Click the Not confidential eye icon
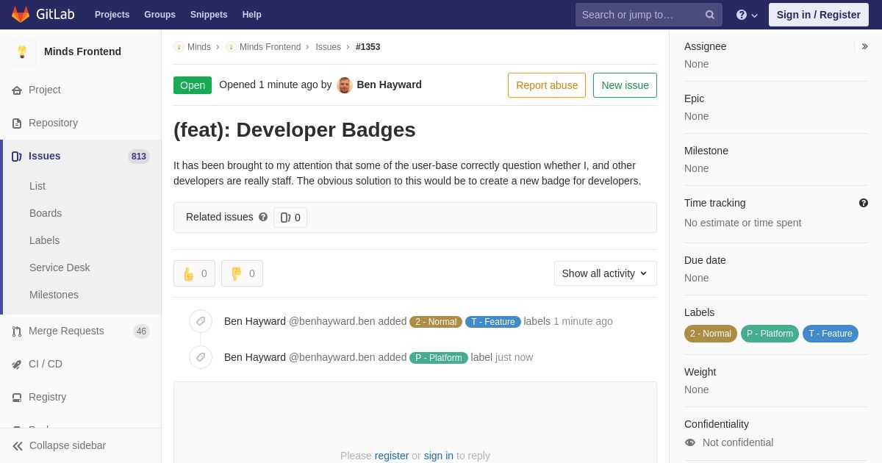 click(690, 442)
